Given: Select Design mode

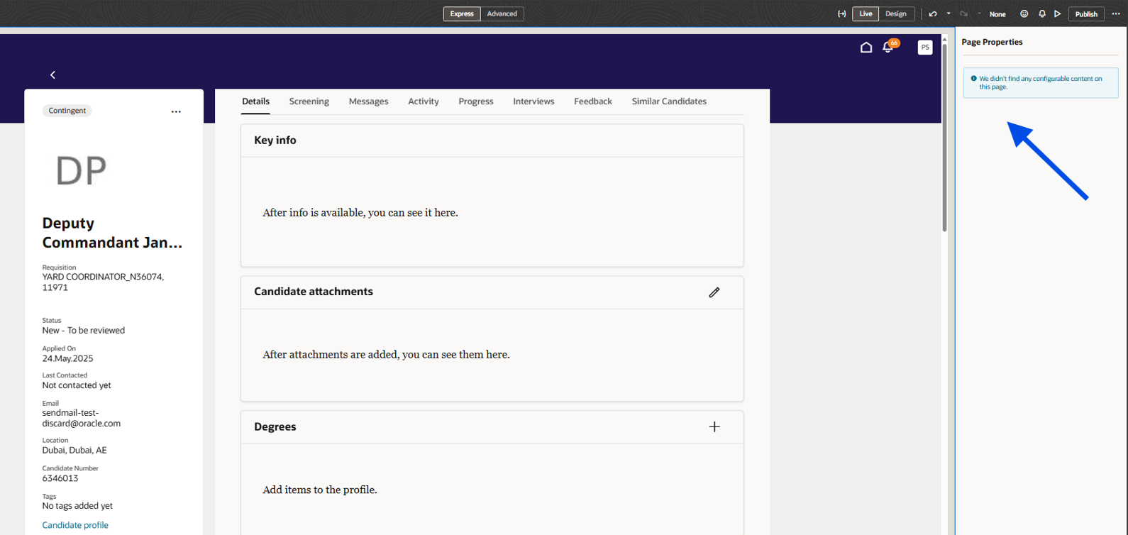Looking at the screenshot, I should tap(895, 13).
